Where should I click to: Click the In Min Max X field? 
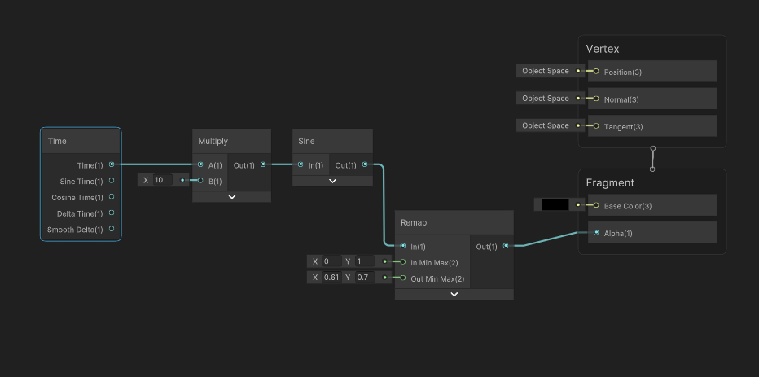tap(331, 261)
